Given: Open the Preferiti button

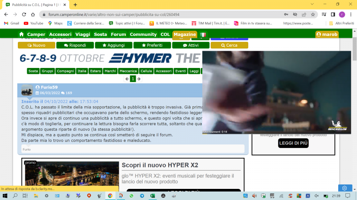Looking at the screenshot, I should click(x=152, y=45).
